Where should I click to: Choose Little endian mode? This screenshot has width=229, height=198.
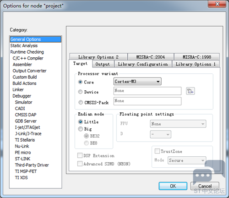(x=80, y=122)
